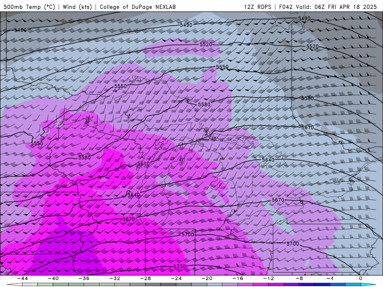Click the -20 colorbar tick label
This screenshot has width=383, height=287.
[207, 278]
